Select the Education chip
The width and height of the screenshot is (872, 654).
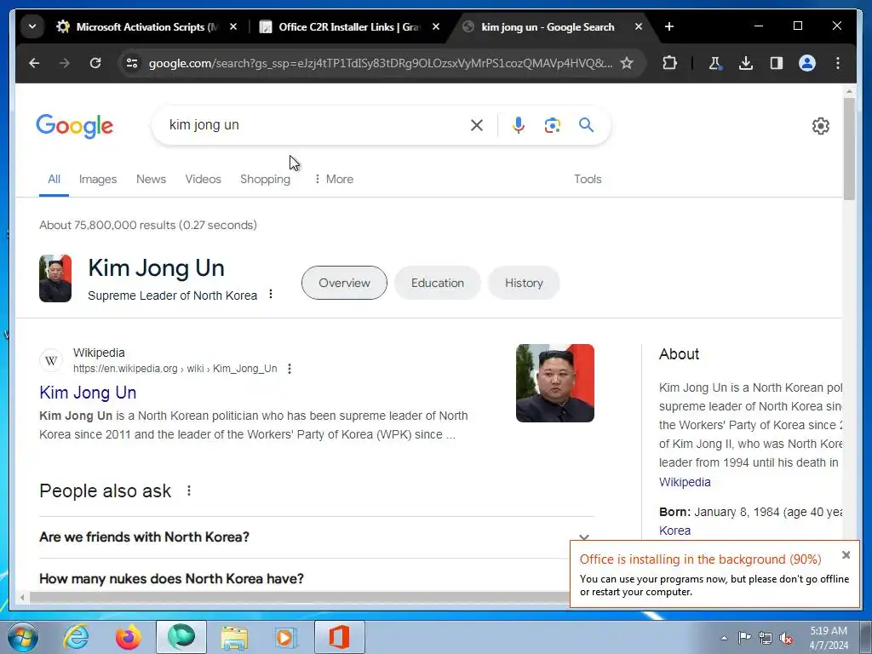pyautogui.click(x=438, y=283)
